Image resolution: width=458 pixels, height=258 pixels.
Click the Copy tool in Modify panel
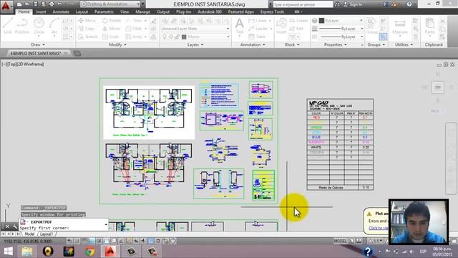(87, 29)
